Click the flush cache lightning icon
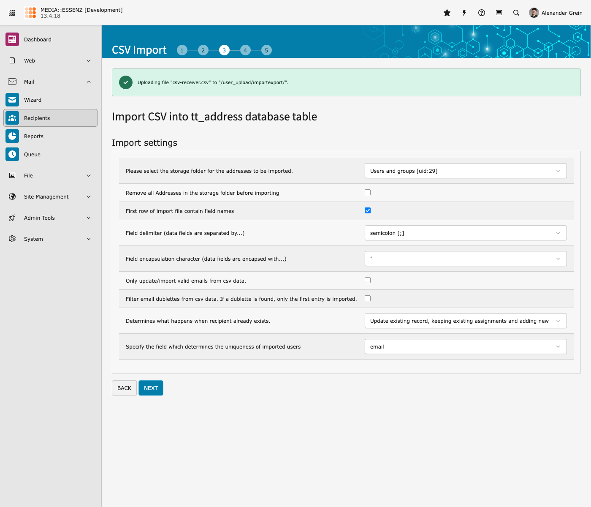Viewport: 591px width, 507px height. (x=464, y=13)
